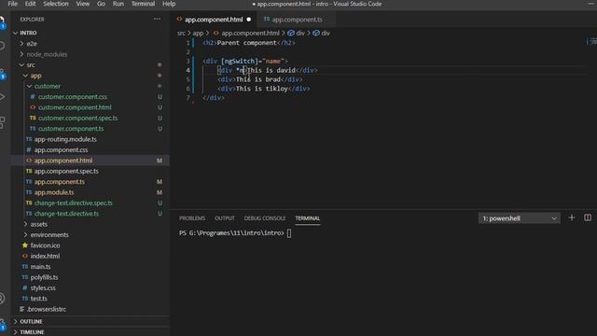
Task: Open change-text.directive.ts file
Action: click(66, 215)
